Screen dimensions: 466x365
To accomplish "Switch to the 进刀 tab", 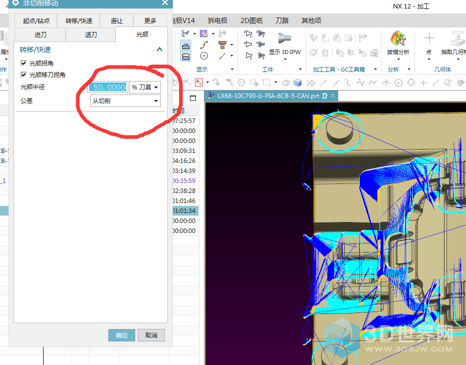I will [40, 34].
